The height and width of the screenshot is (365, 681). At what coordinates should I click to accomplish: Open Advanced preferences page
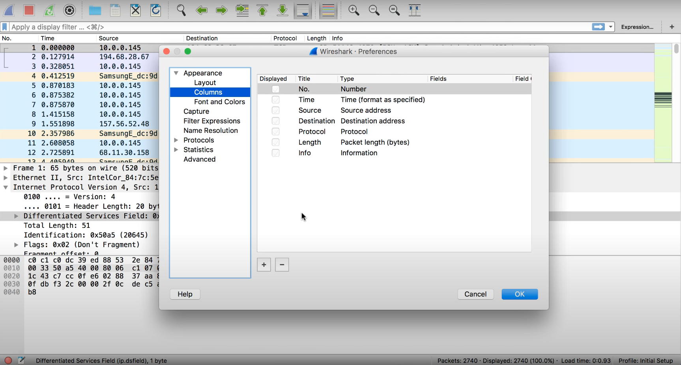click(199, 159)
